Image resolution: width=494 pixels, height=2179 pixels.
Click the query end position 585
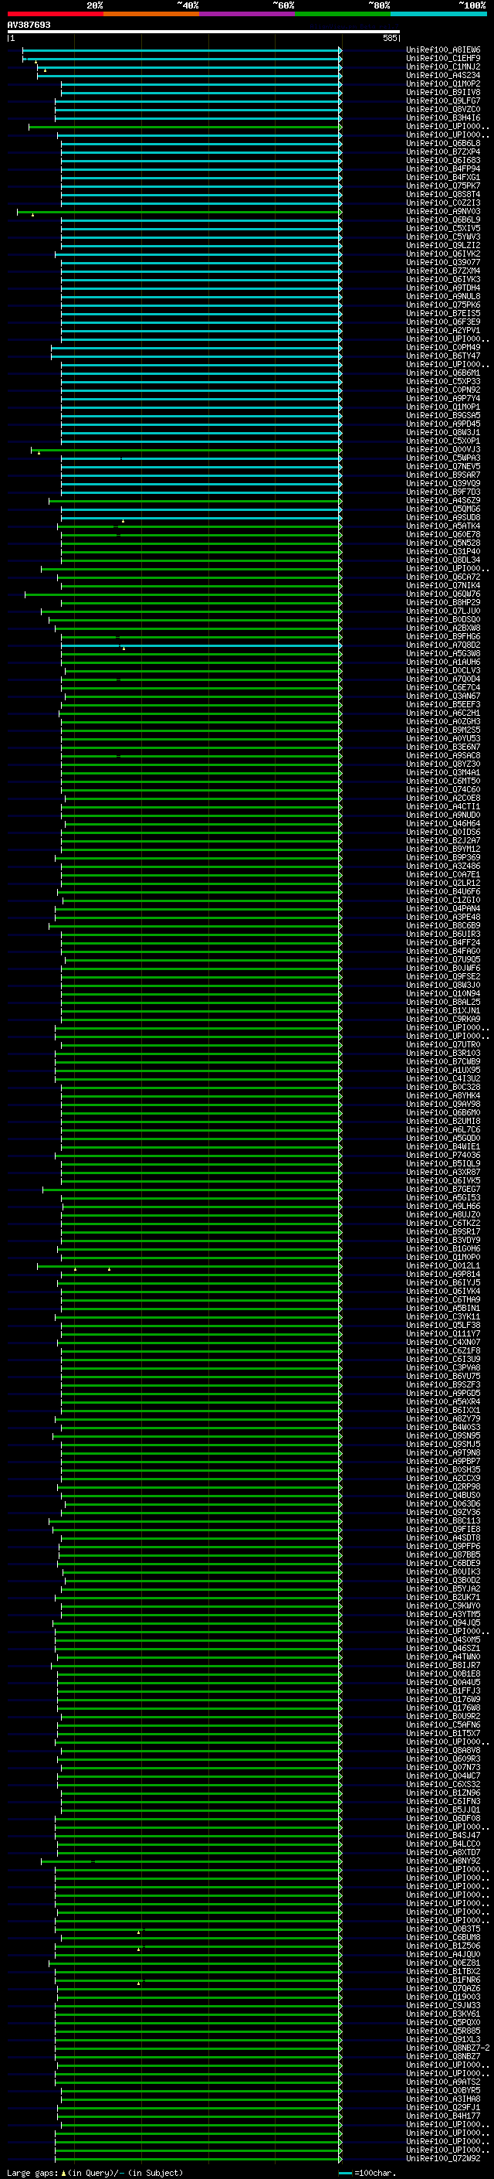pyautogui.click(x=389, y=38)
